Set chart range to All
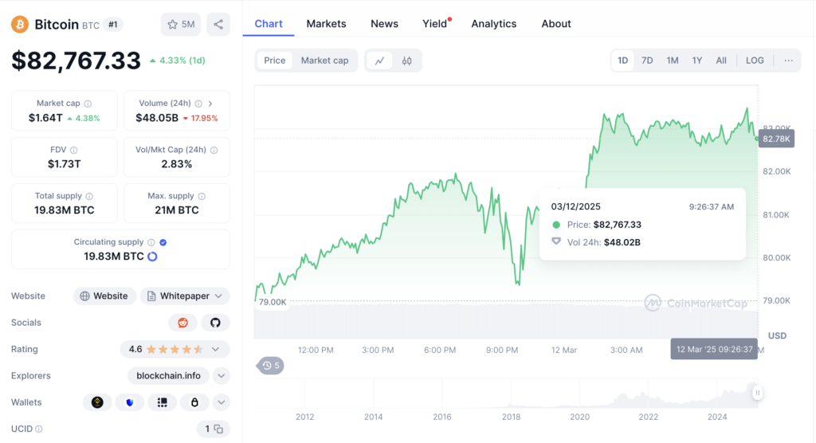The height and width of the screenshot is (443, 816). [x=721, y=61]
